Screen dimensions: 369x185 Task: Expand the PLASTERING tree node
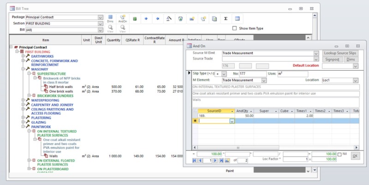point(23,118)
